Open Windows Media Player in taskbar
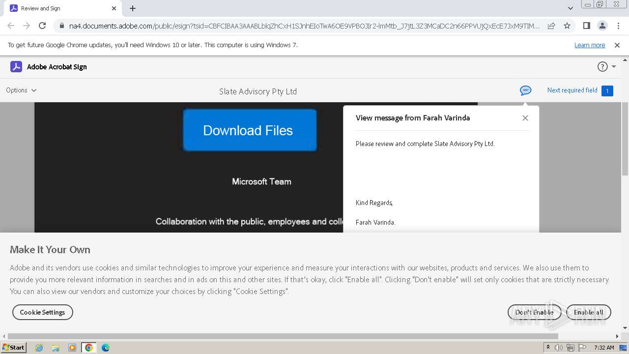 tap(72, 348)
